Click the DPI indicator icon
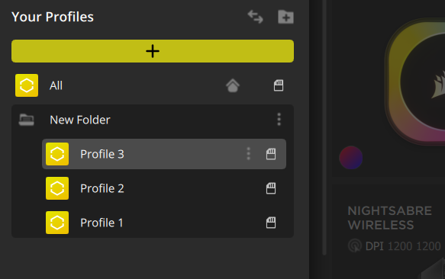 [355, 245]
